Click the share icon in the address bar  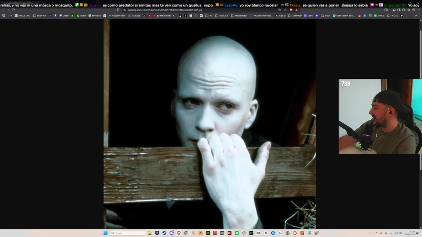[x=285, y=10]
